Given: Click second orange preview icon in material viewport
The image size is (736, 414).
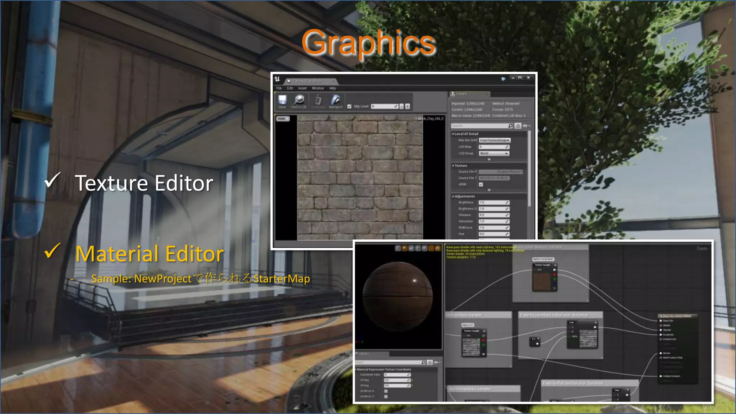Looking at the screenshot, I should (x=405, y=248).
